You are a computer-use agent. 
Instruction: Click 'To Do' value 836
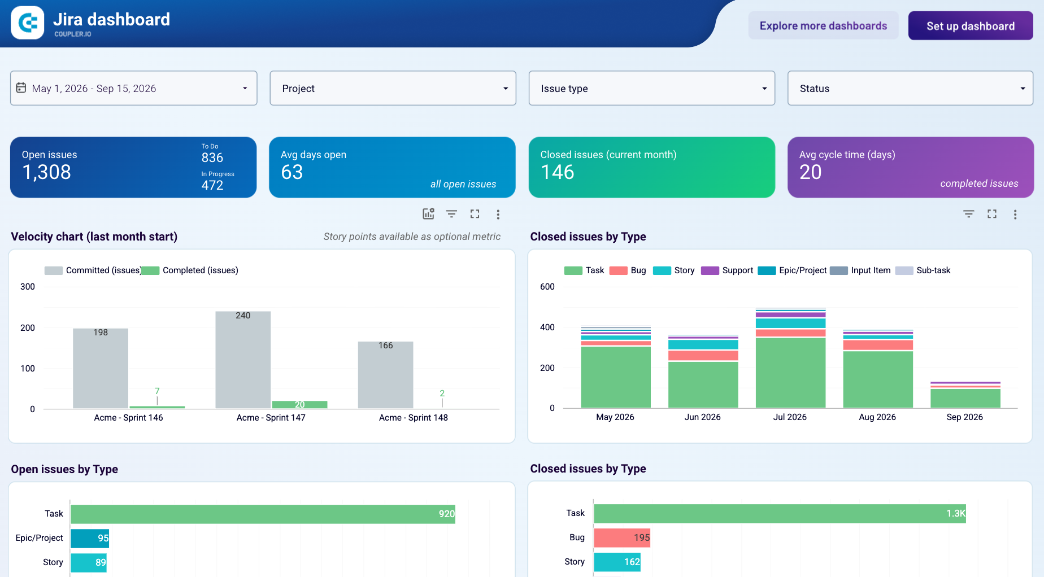(x=212, y=158)
